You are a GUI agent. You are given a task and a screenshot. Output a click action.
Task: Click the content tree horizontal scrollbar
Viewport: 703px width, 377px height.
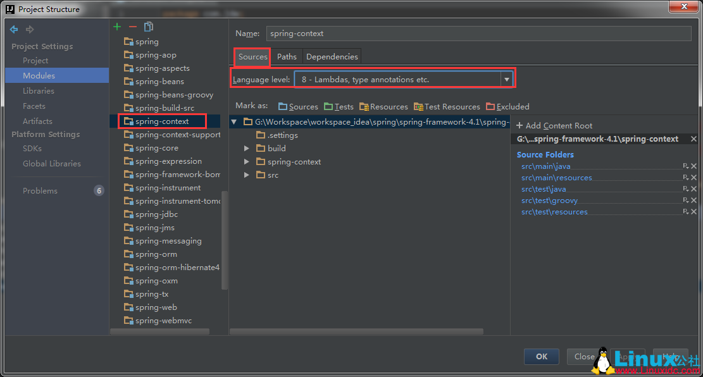tap(357, 331)
